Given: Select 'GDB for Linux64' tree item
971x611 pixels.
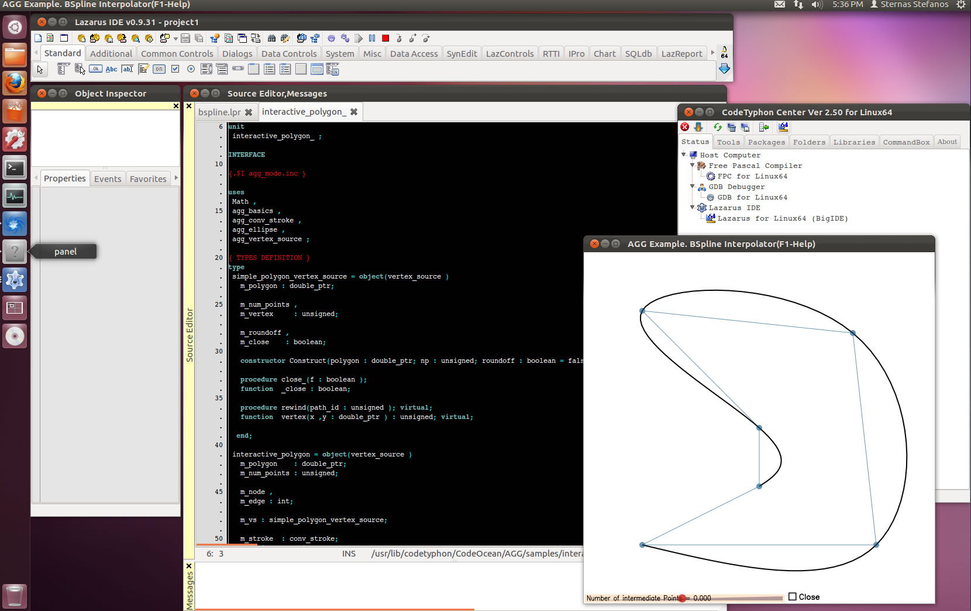Looking at the screenshot, I should (752, 197).
